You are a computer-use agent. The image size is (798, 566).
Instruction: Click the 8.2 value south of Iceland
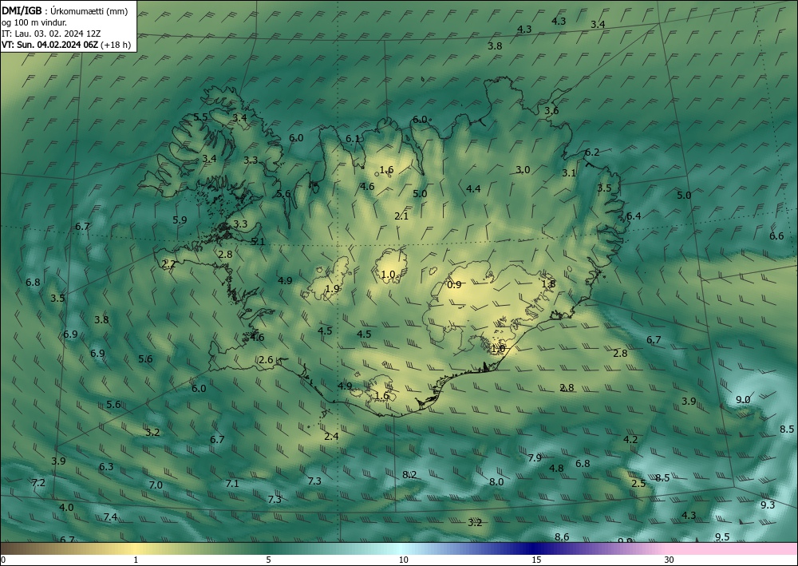[x=409, y=474]
